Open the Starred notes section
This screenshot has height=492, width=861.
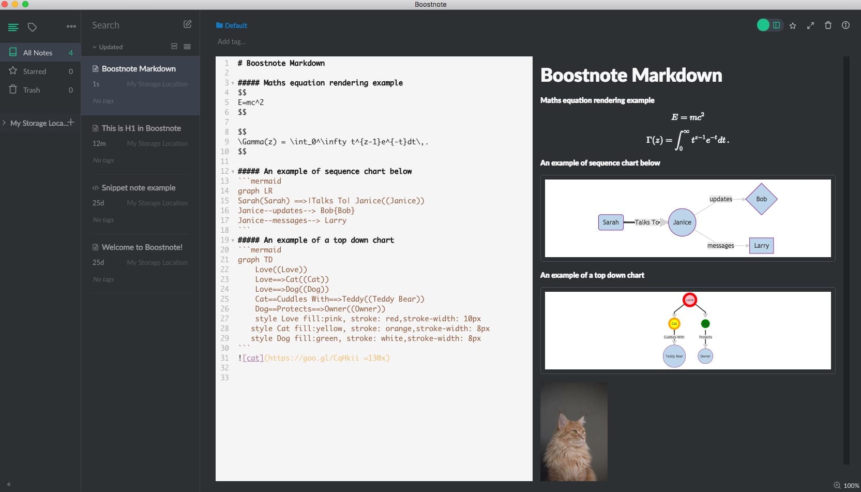click(x=40, y=71)
